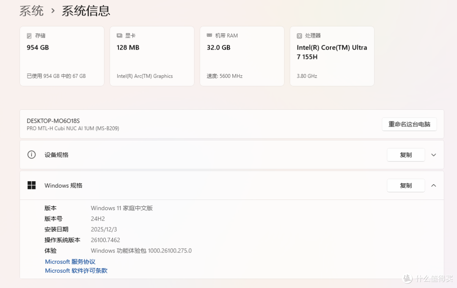
Task: Click the storage disk icon
Action: click(29, 36)
